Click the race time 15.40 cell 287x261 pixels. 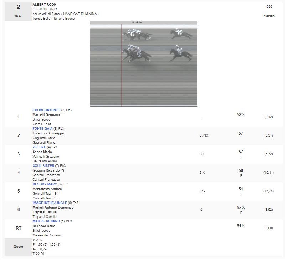(x=19, y=16)
